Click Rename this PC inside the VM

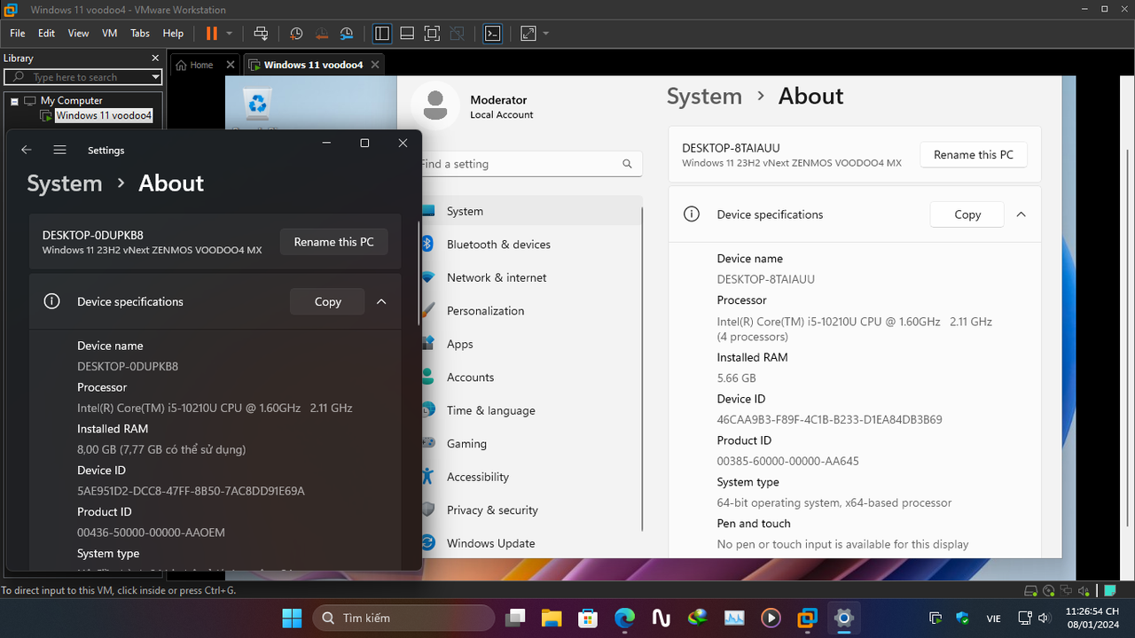click(973, 154)
